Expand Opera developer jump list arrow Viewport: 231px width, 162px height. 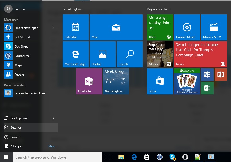[x=53, y=28]
